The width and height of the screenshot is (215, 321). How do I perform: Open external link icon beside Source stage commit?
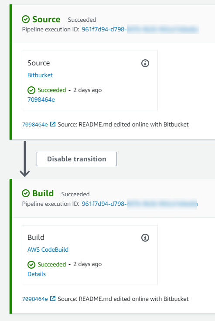[x=53, y=124]
